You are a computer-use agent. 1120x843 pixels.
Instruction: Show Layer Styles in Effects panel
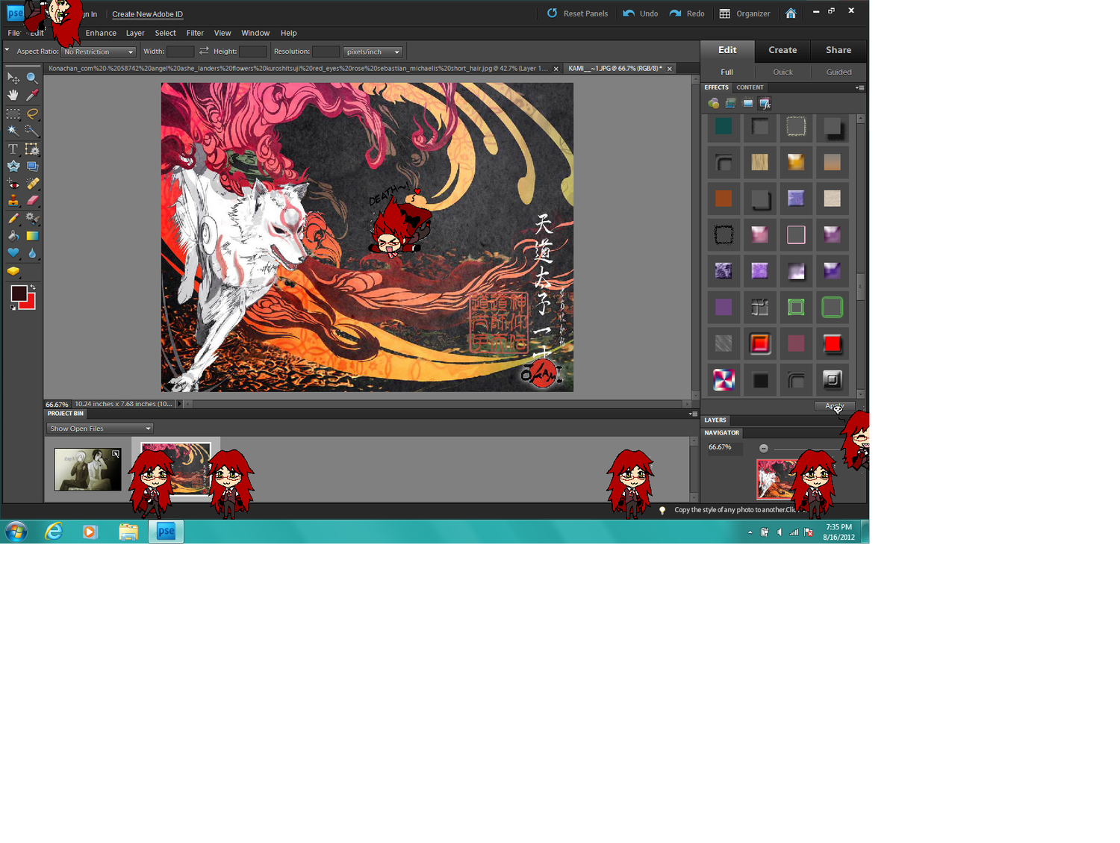point(730,104)
